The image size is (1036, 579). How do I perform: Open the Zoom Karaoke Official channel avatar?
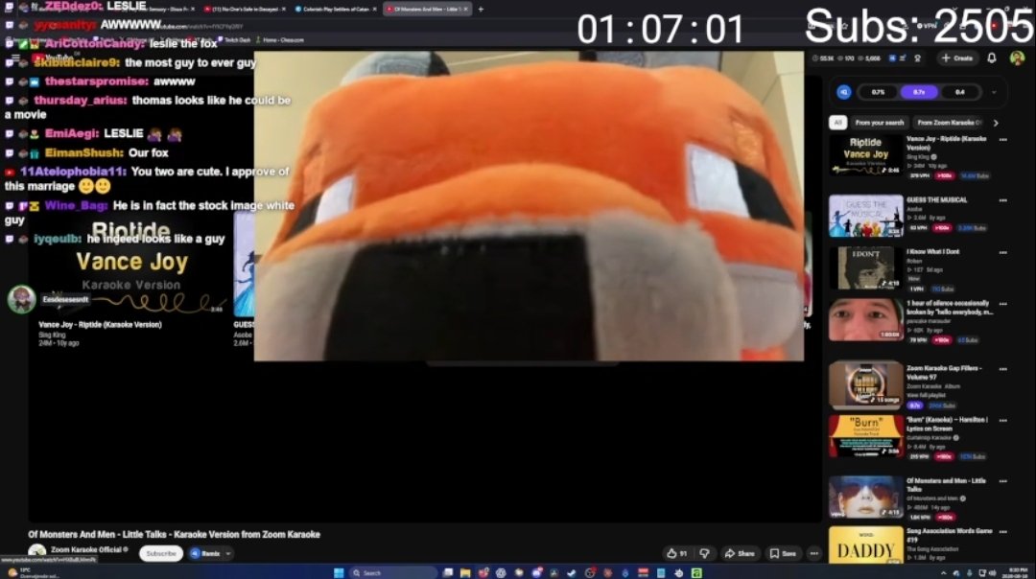[x=37, y=552]
